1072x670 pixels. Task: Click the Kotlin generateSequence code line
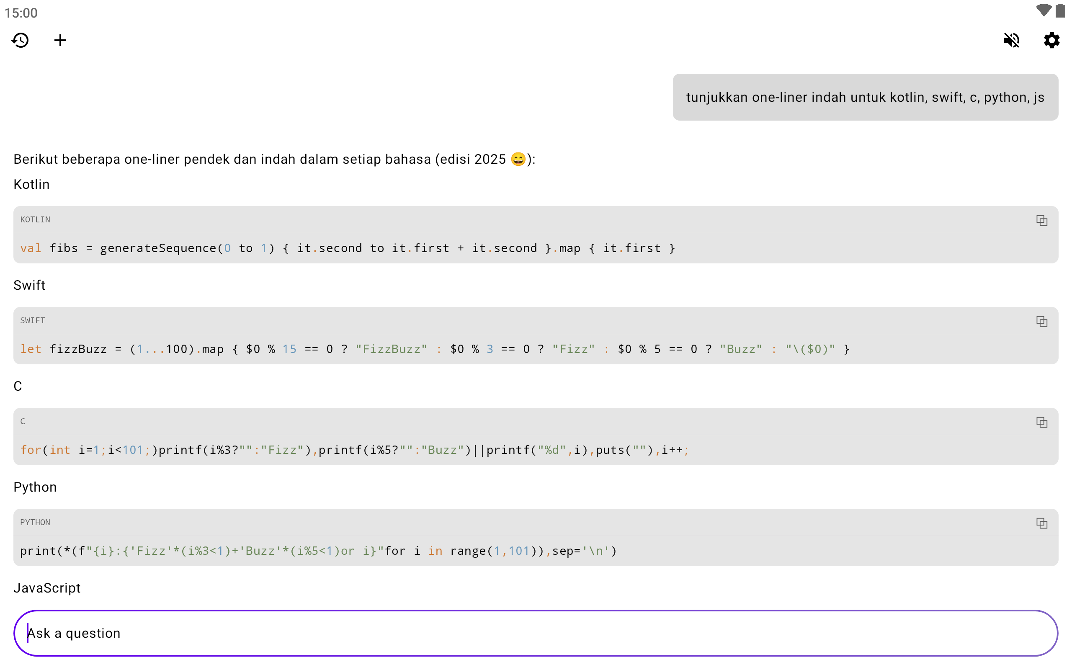click(348, 248)
